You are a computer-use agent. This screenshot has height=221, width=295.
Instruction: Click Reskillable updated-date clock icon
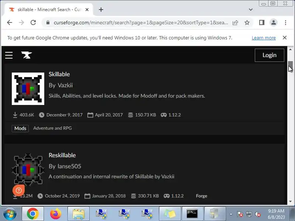click(x=40, y=196)
